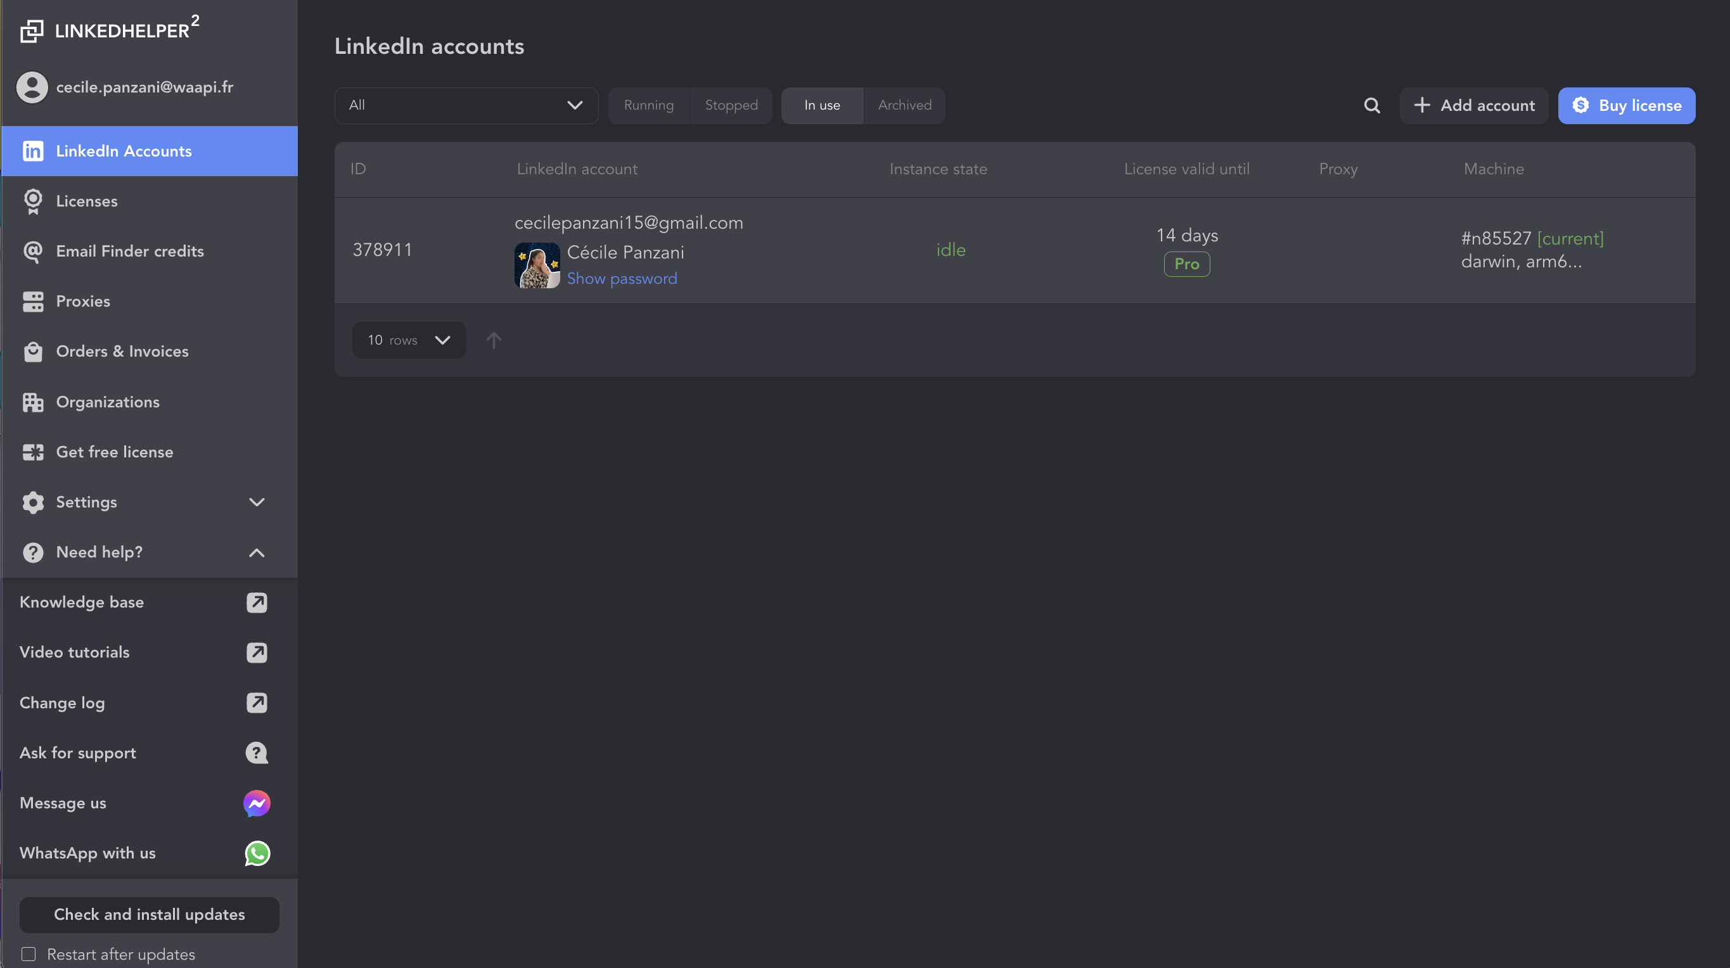The width and height of the screenshot is (1730, 968).
Task: Click the Licenses sidebar icon
Action: coord(32,201)
